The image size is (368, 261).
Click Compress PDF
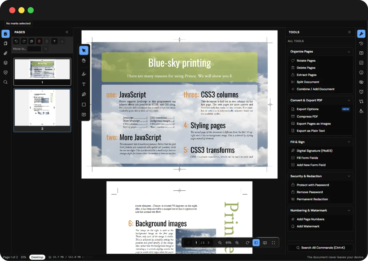(x=320, y=116)
